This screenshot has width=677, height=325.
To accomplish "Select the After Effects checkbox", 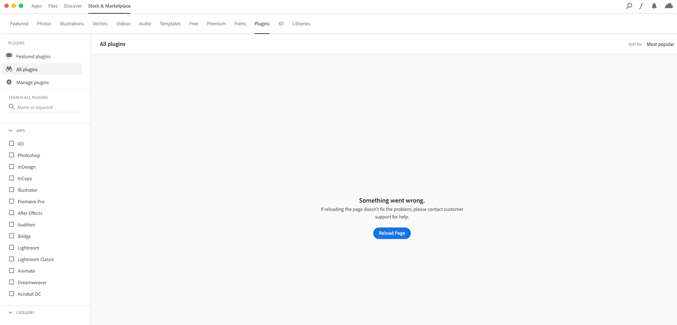I will click(12, 213).
